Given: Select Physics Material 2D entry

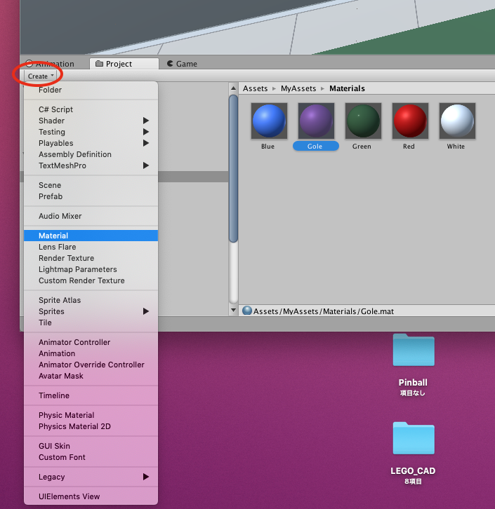Looking at the screenshot, I should tap(91, 426).
